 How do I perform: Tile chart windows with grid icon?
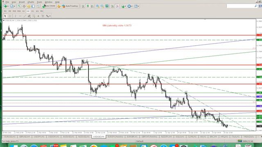[x=107, y=6]
